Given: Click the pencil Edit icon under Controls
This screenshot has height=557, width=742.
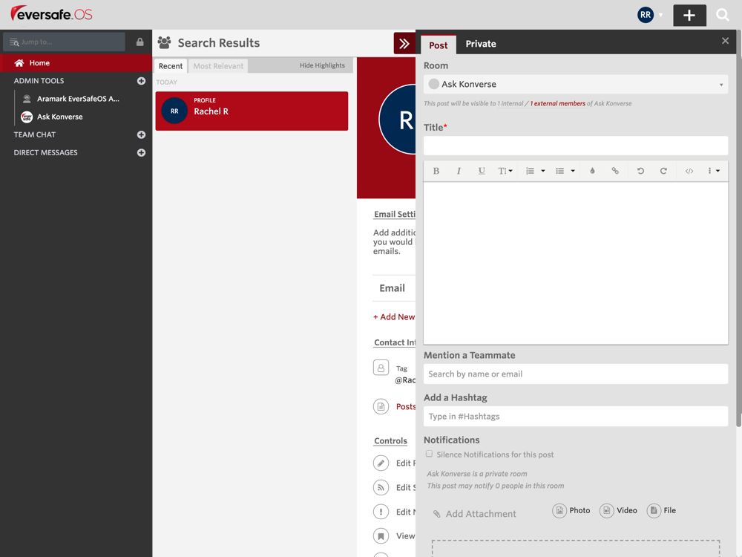Looking at the screenshot, I should point(381,463).
